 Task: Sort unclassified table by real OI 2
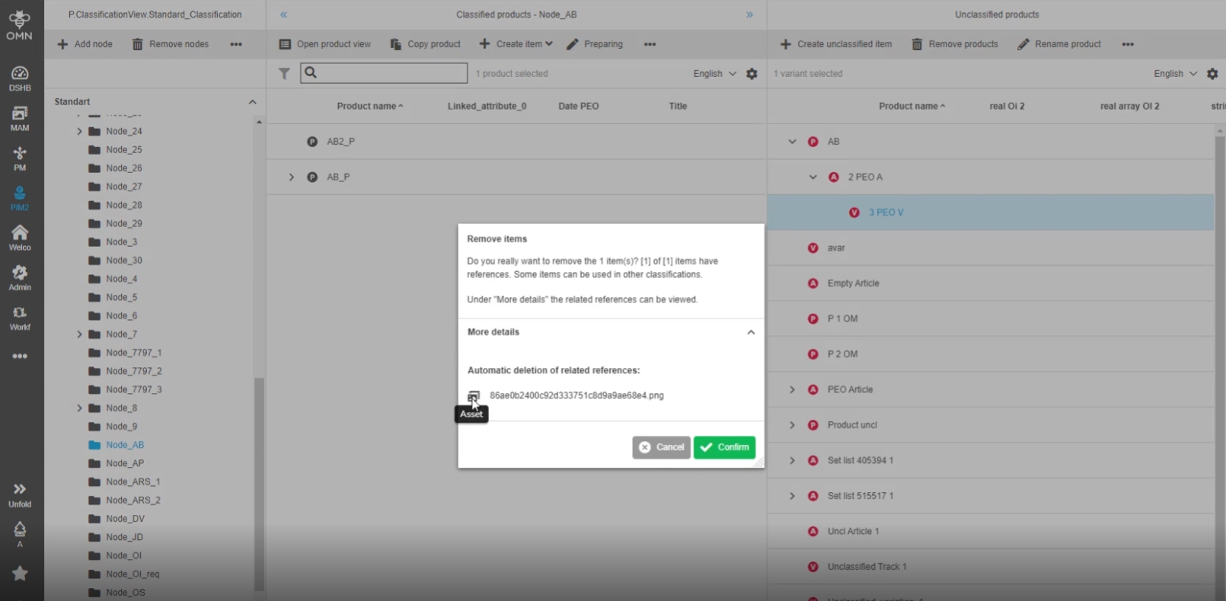click(1007, 107)
